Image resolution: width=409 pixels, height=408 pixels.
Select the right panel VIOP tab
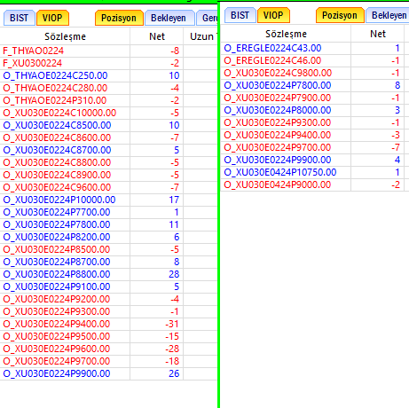[x=273, y=15]
